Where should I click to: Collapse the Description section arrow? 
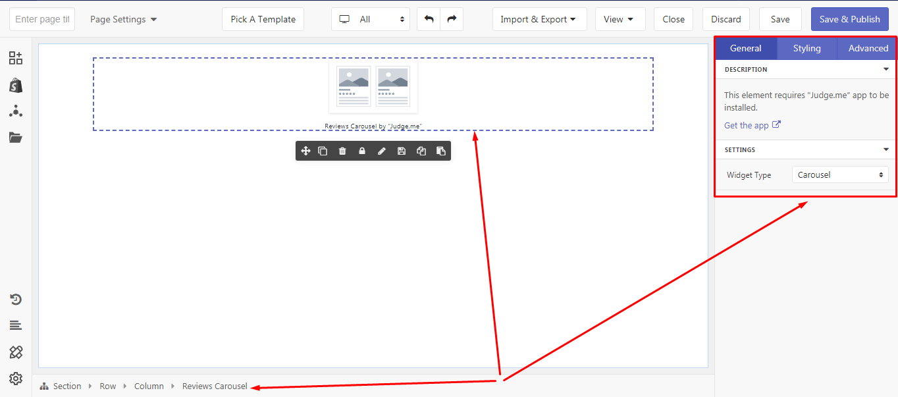point(886,69)
